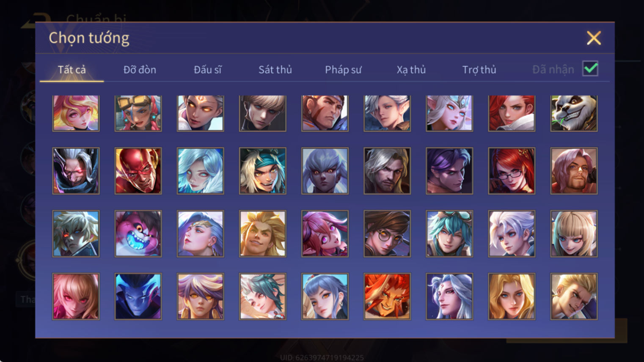Pick the orange flaming demon hero portrait
This screenshot has width=644, height=362.
(387, 296)
